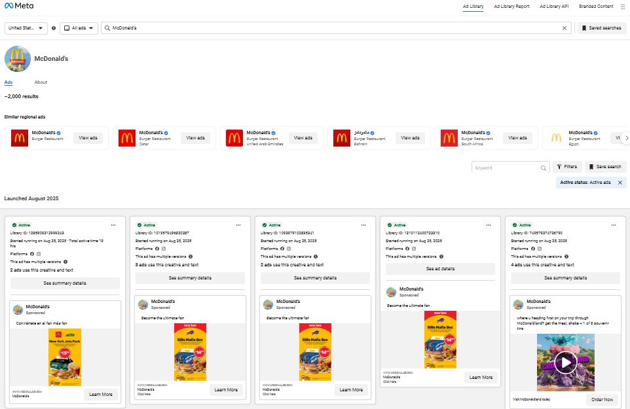Image resolution: width=630 pixels, height=409 pixels.
Task: Click the magnifier icon in Keyword field
Action: tap(543, 168)
